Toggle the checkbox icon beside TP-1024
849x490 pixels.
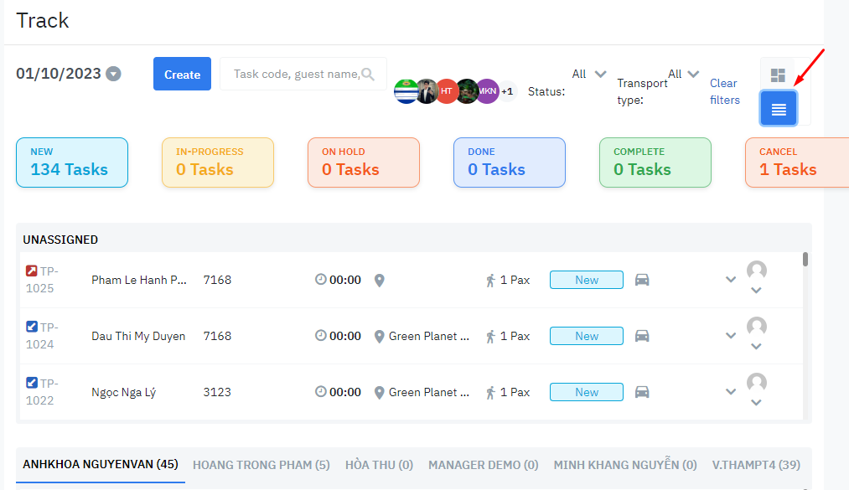tap(32, 327)
